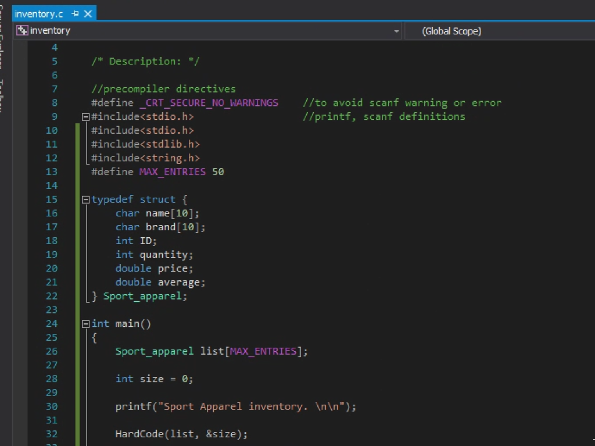Click the editor vertical scrollbar
This screenshot has height=446, width=595.
(592, 233)
